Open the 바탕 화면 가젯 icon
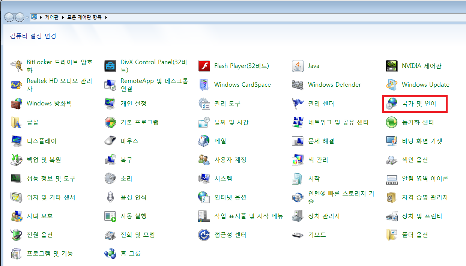466x266 pixels. coord(392,141)
